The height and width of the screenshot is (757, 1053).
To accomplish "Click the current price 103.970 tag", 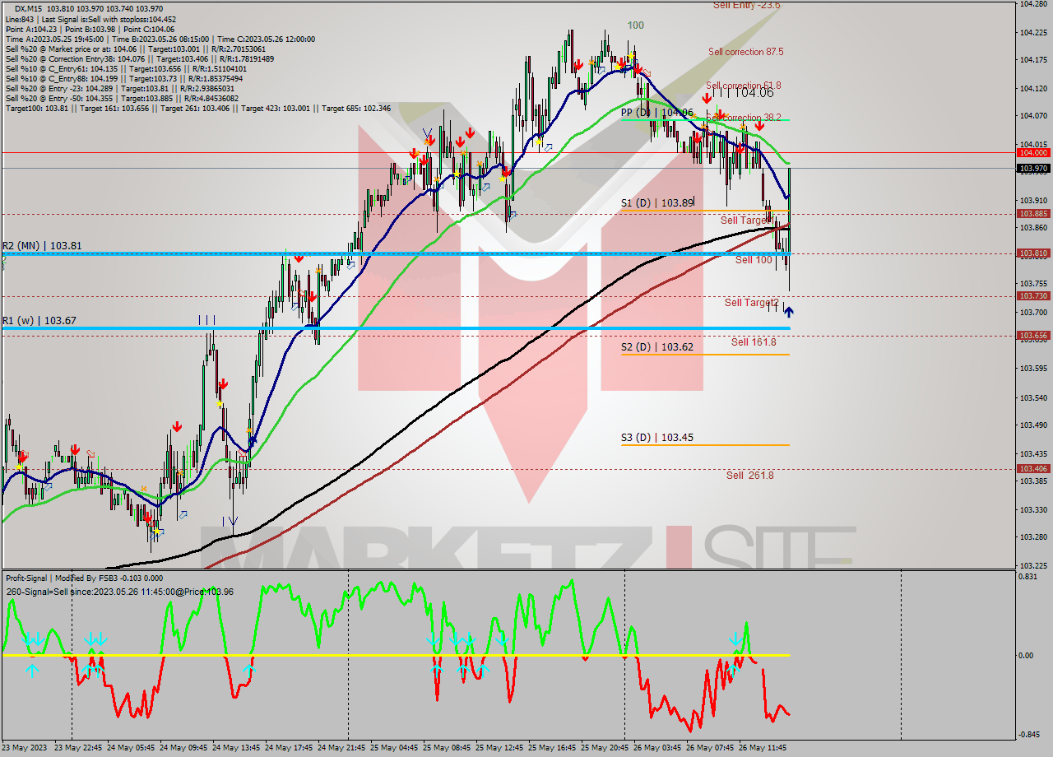I will [x=1033, y=169].
